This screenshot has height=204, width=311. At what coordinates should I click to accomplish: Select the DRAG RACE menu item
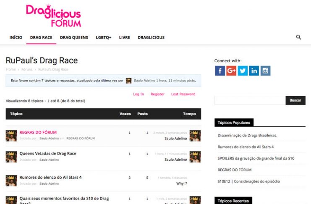tap(41, 37)
